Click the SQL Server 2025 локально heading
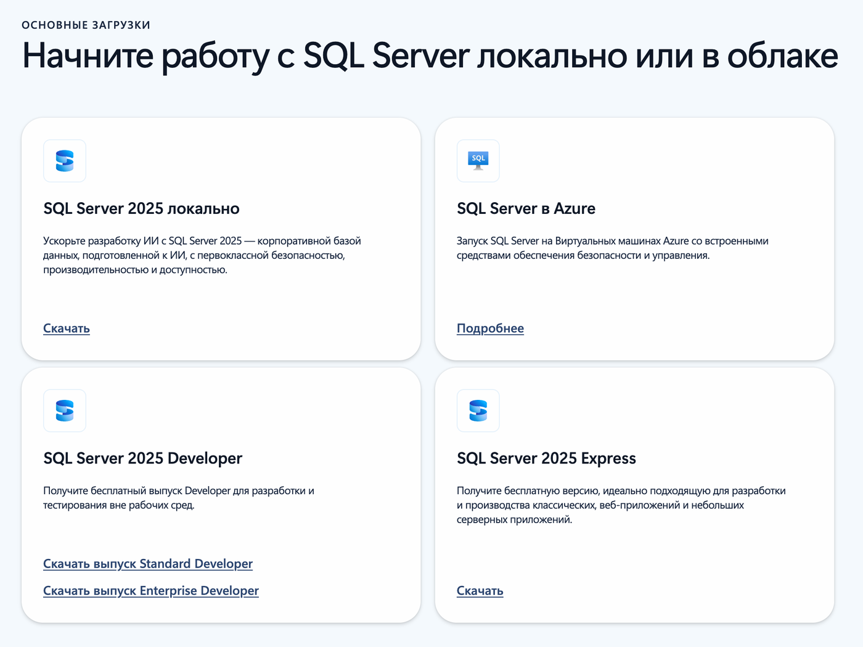 (141, 208)
